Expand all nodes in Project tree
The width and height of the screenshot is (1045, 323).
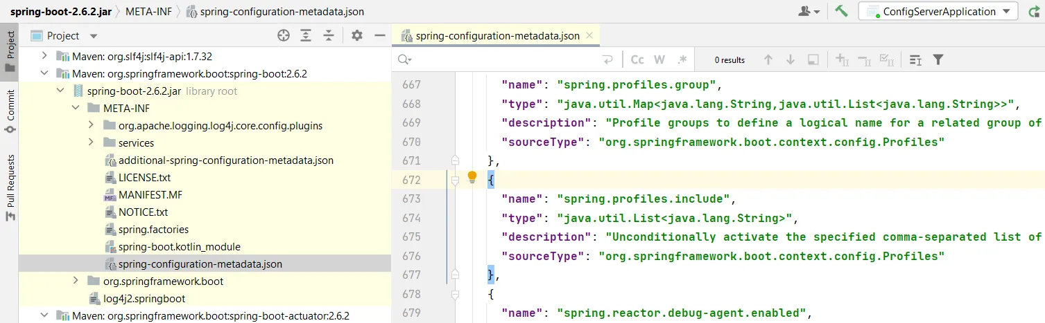pos(306,35)
